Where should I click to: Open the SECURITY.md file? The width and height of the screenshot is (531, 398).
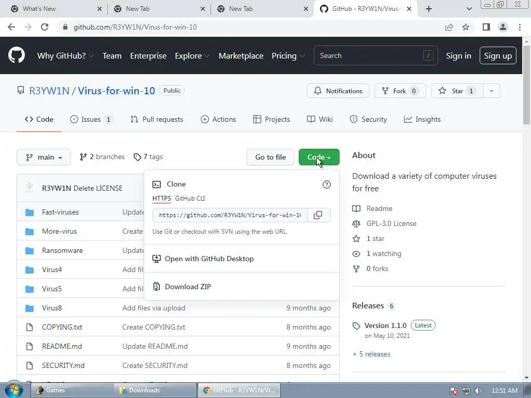point(63,365)
